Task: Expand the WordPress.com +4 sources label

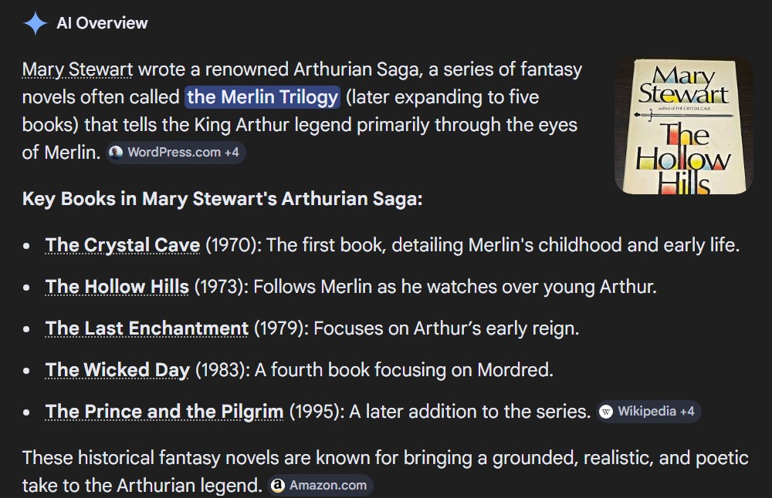Action: (184, 153)
